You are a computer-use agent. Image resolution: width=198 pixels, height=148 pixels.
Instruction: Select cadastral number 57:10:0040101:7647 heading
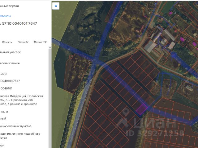(x=19, y=23)
